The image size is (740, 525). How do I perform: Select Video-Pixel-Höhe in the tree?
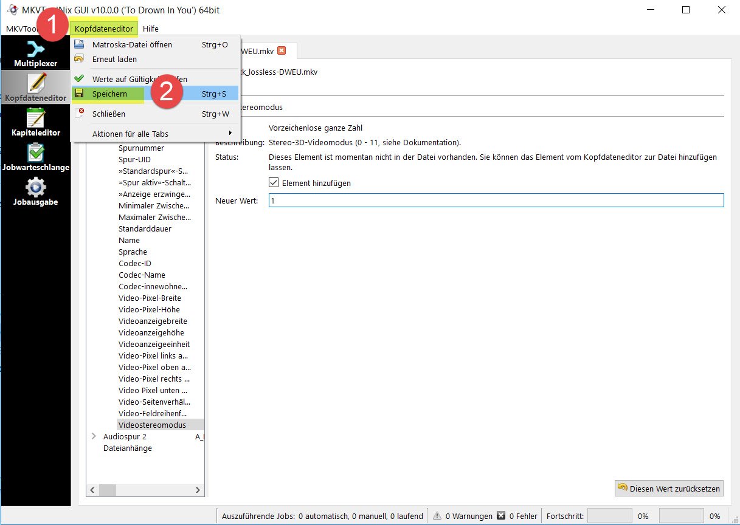(x=149, y=309)
